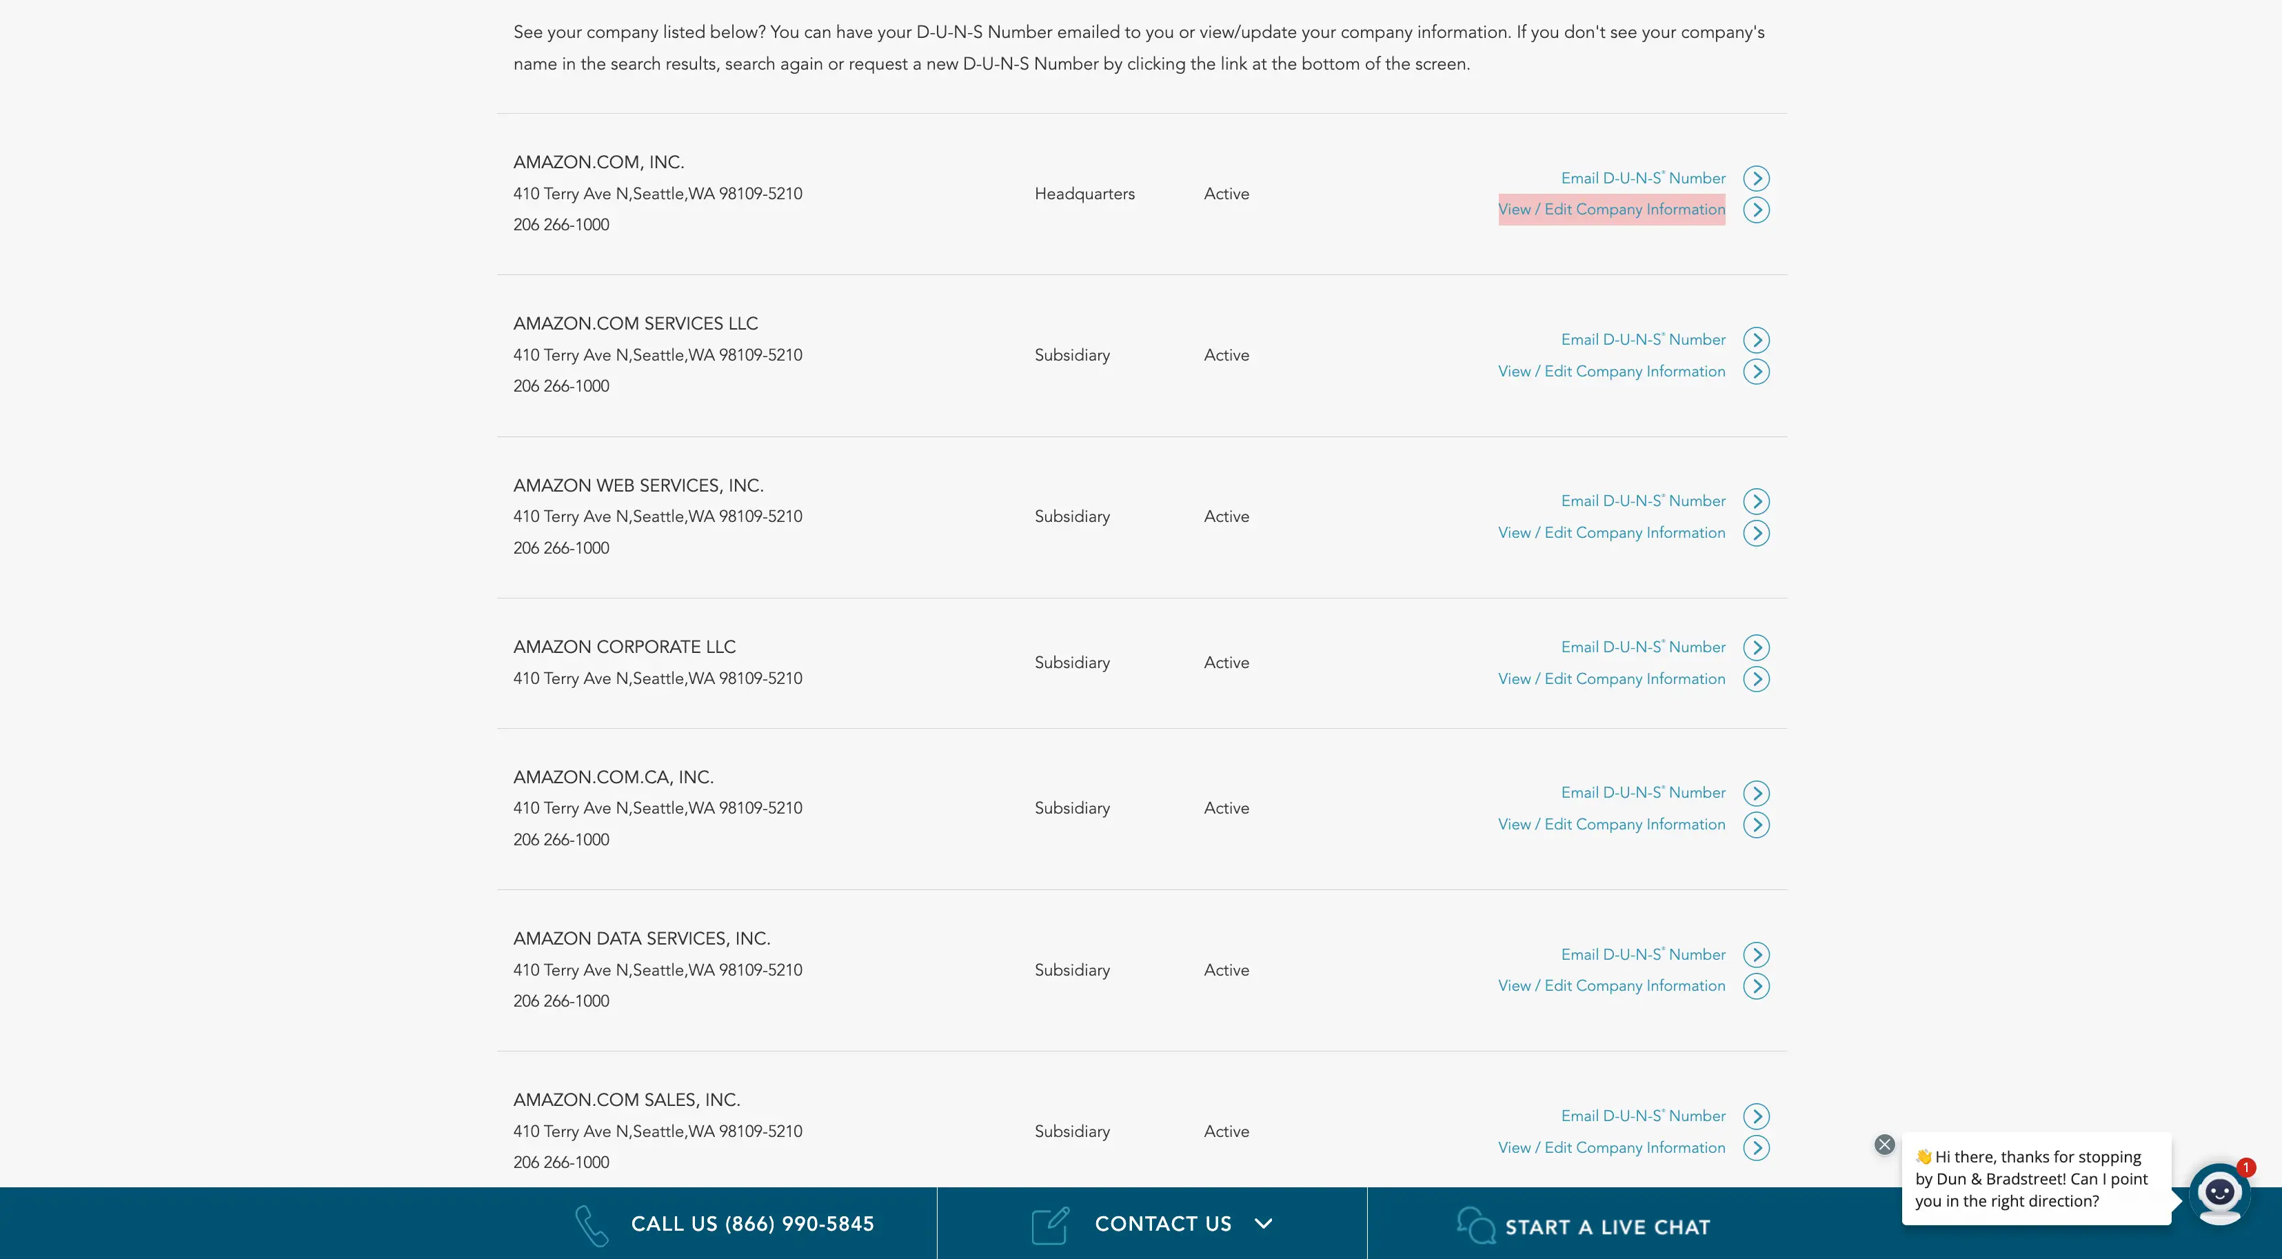Click arrow icon beside Amazon.com, Inc. Email D-U-N-S
Screen dimensions: 2282x1259
(x=1756, y=178)
